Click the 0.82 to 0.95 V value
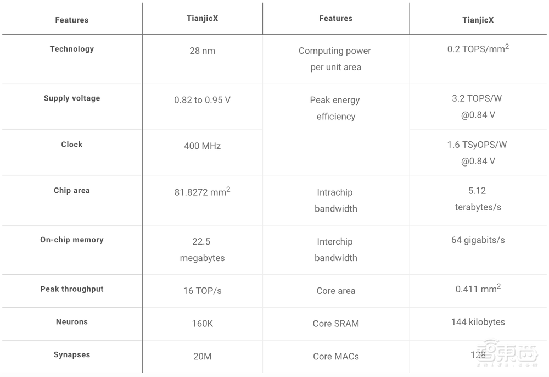The image size is (549, 377). (x=202, y=100)
